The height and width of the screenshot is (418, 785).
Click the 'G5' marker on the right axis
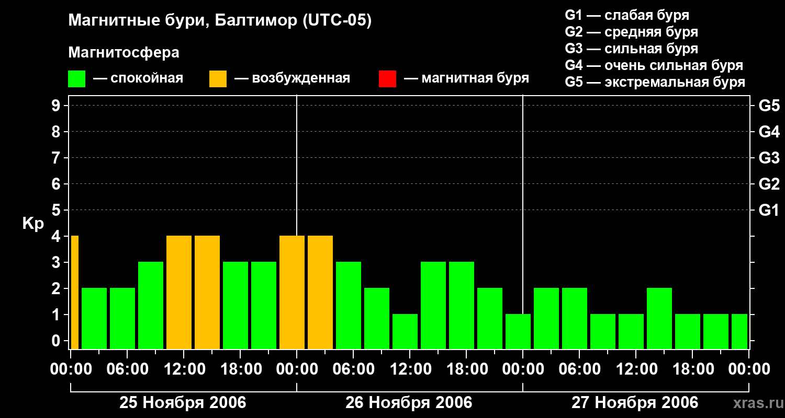coord(769,106)
